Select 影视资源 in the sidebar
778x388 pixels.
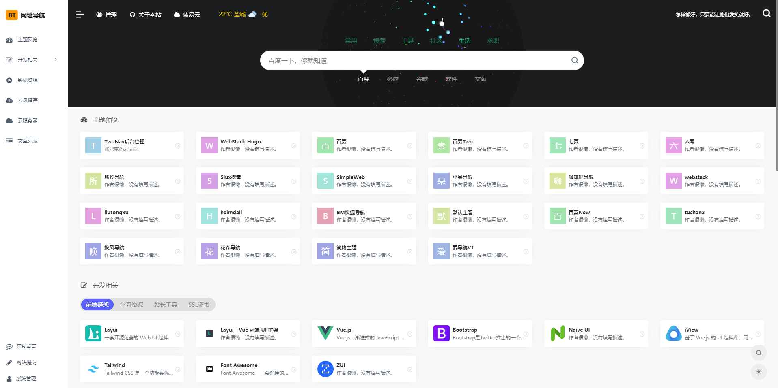[28, 80]
